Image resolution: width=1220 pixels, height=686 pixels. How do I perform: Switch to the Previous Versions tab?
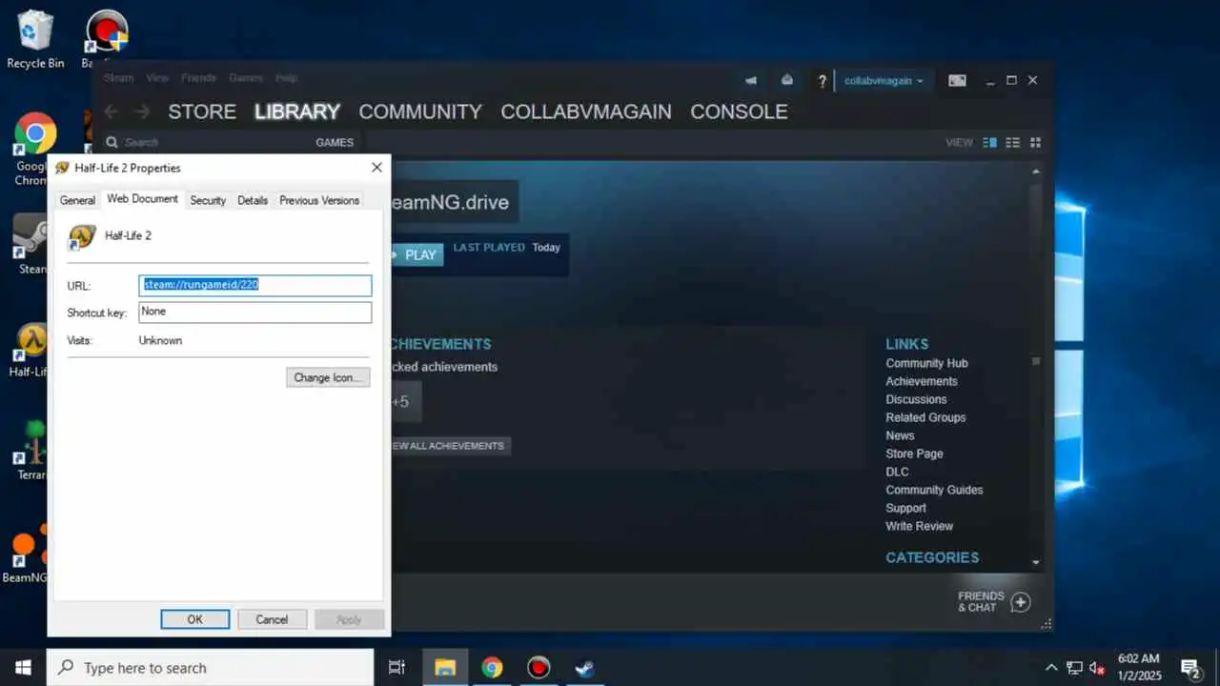point(319,200)
